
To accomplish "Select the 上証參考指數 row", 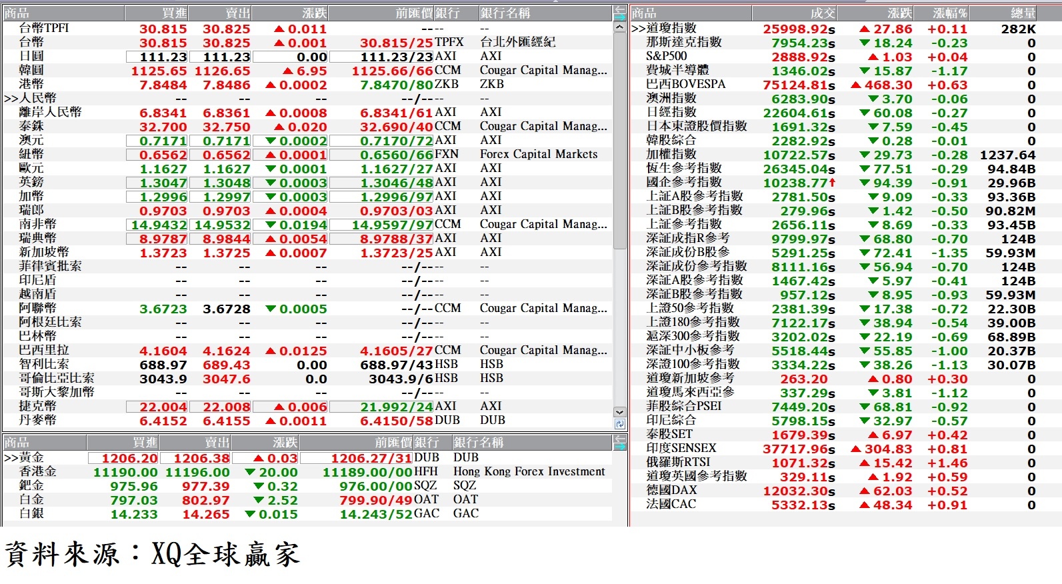I will (846, 224).
